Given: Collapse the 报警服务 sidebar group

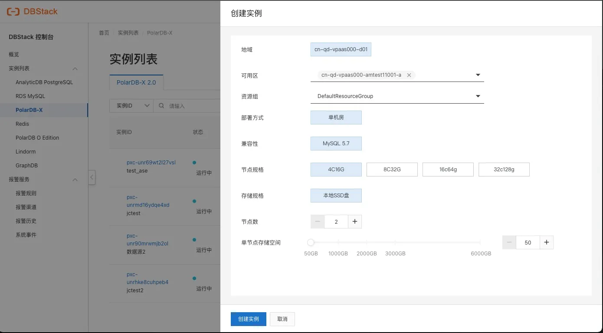Looking at the screenshot, I should [x=75, y=180].
